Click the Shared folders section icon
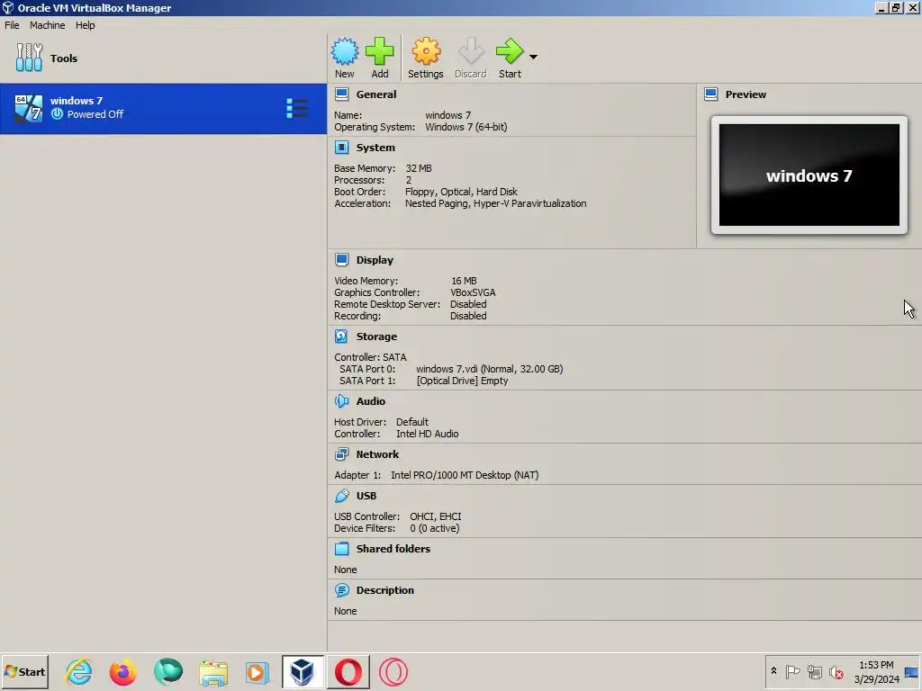This screenshot has width=922, height=691. pos(341,548)
